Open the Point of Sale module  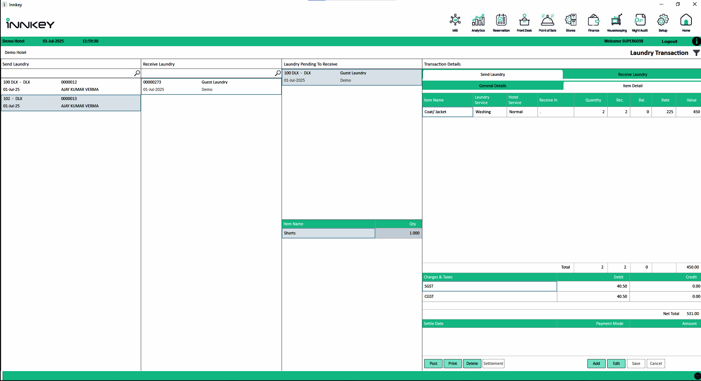(547, 23)
